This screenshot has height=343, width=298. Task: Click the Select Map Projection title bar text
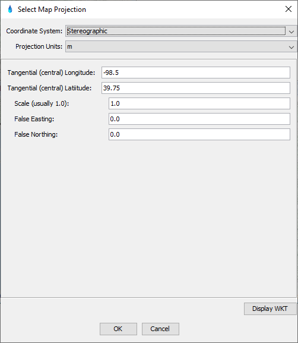click(52, 10)
